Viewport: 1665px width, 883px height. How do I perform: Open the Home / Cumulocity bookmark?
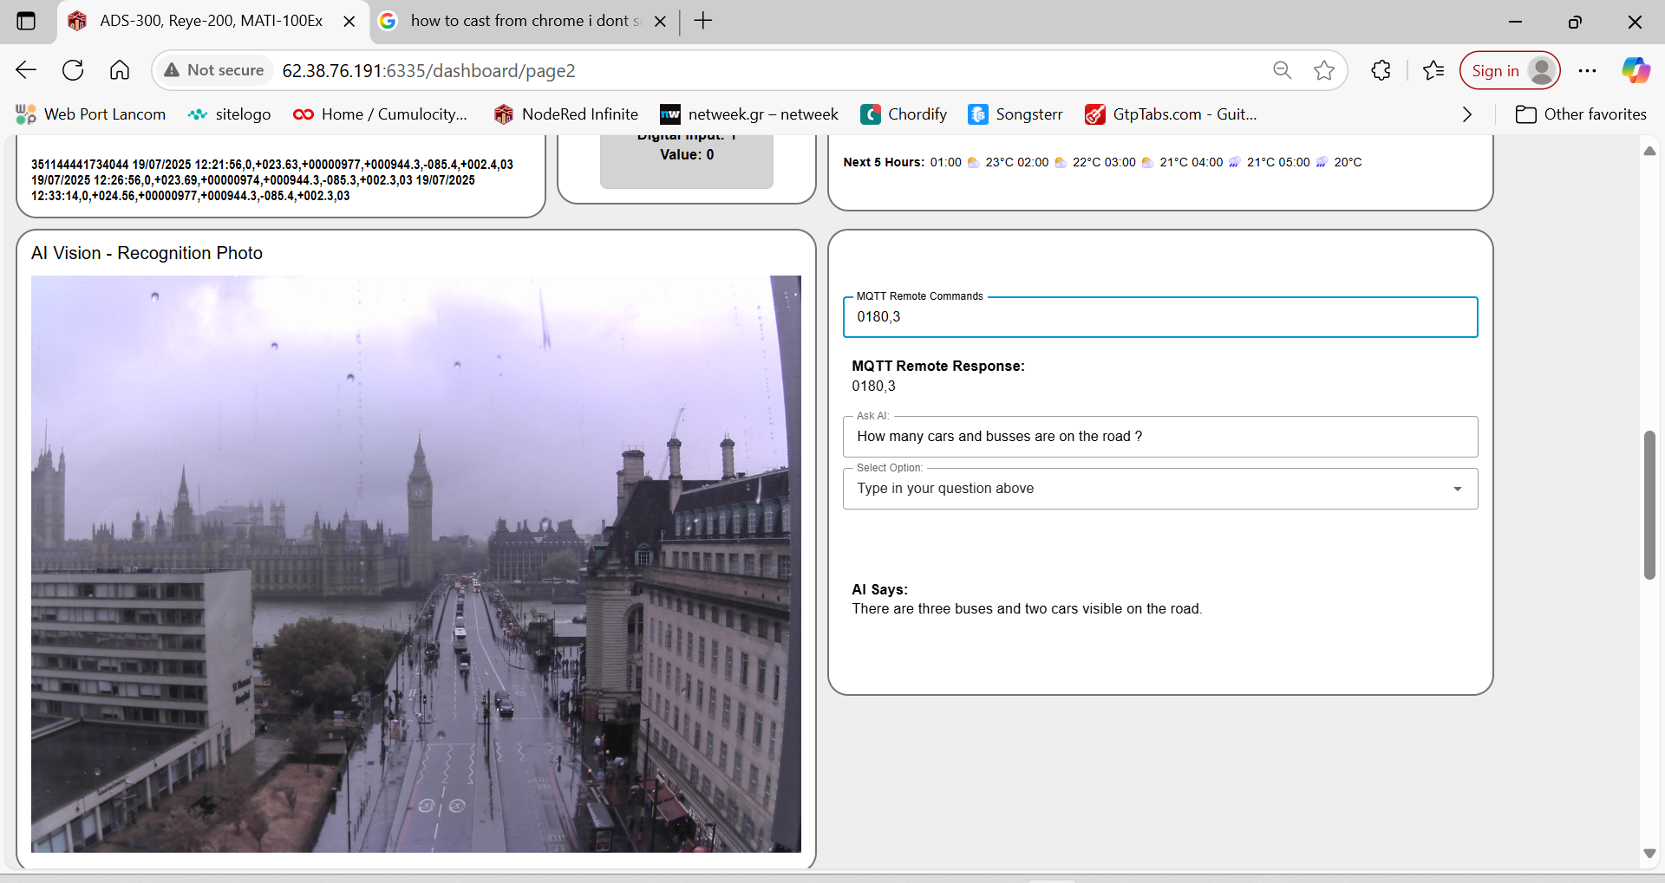[x=380, y=114]
